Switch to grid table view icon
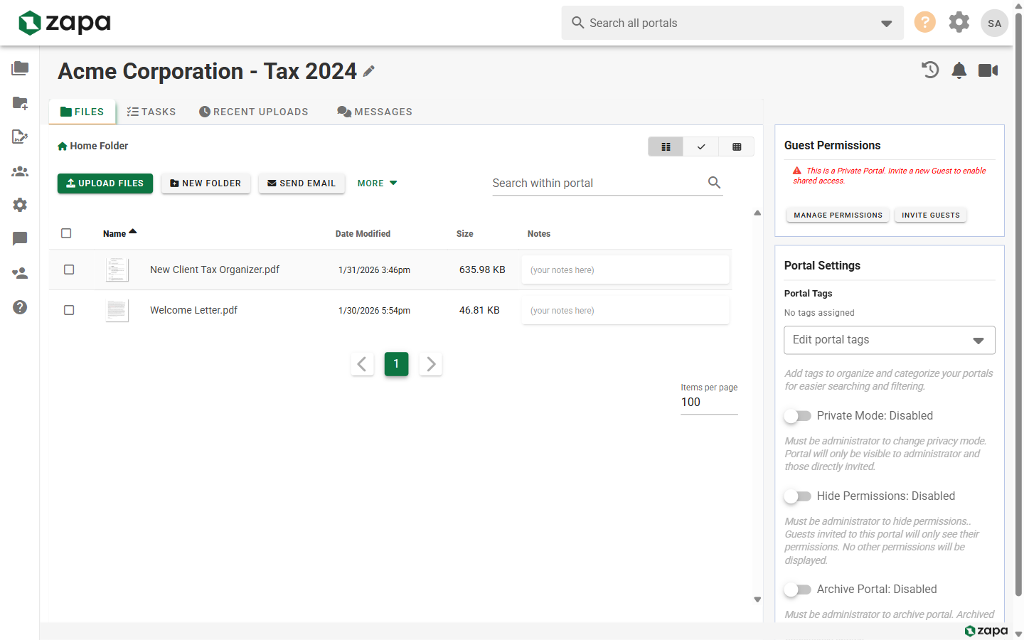This screenshot has width=1024, height=640. [x=737, y=146]
